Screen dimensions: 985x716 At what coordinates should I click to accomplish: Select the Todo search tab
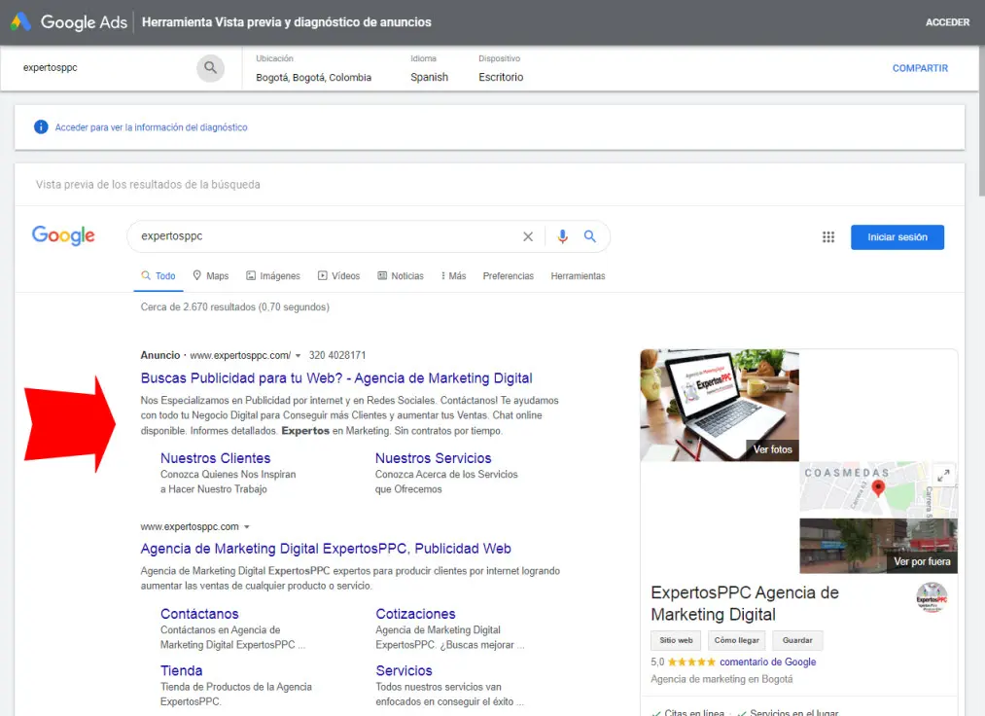pos(158,276)
